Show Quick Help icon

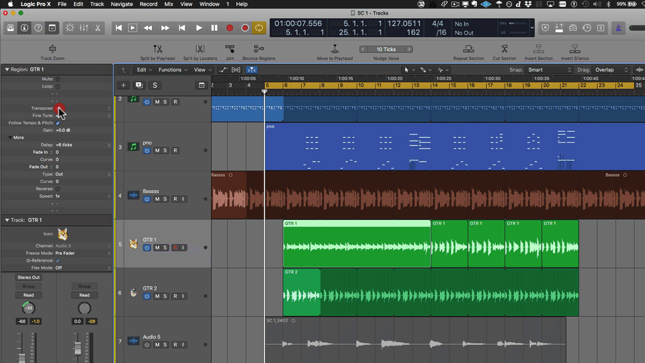(38, 28)
